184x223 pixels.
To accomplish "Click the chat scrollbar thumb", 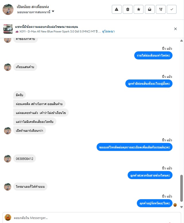I will 181,188.
